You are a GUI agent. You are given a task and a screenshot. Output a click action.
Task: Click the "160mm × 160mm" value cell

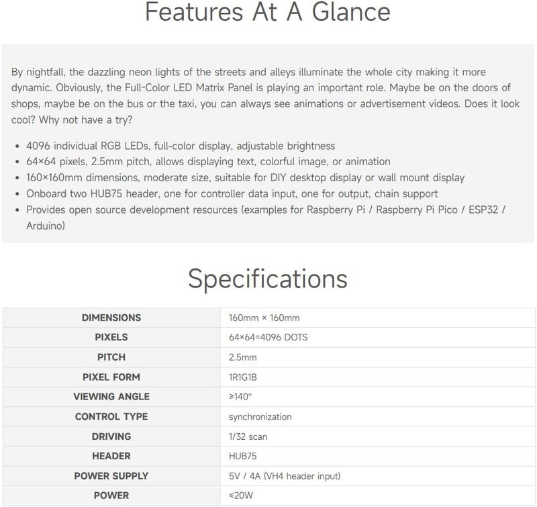tap(264, 318)
